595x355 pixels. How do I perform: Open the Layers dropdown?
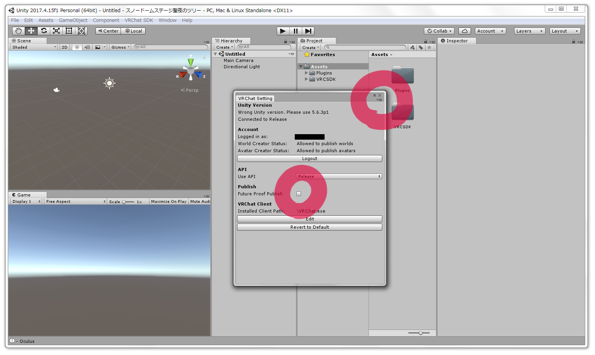coord(529,31)
